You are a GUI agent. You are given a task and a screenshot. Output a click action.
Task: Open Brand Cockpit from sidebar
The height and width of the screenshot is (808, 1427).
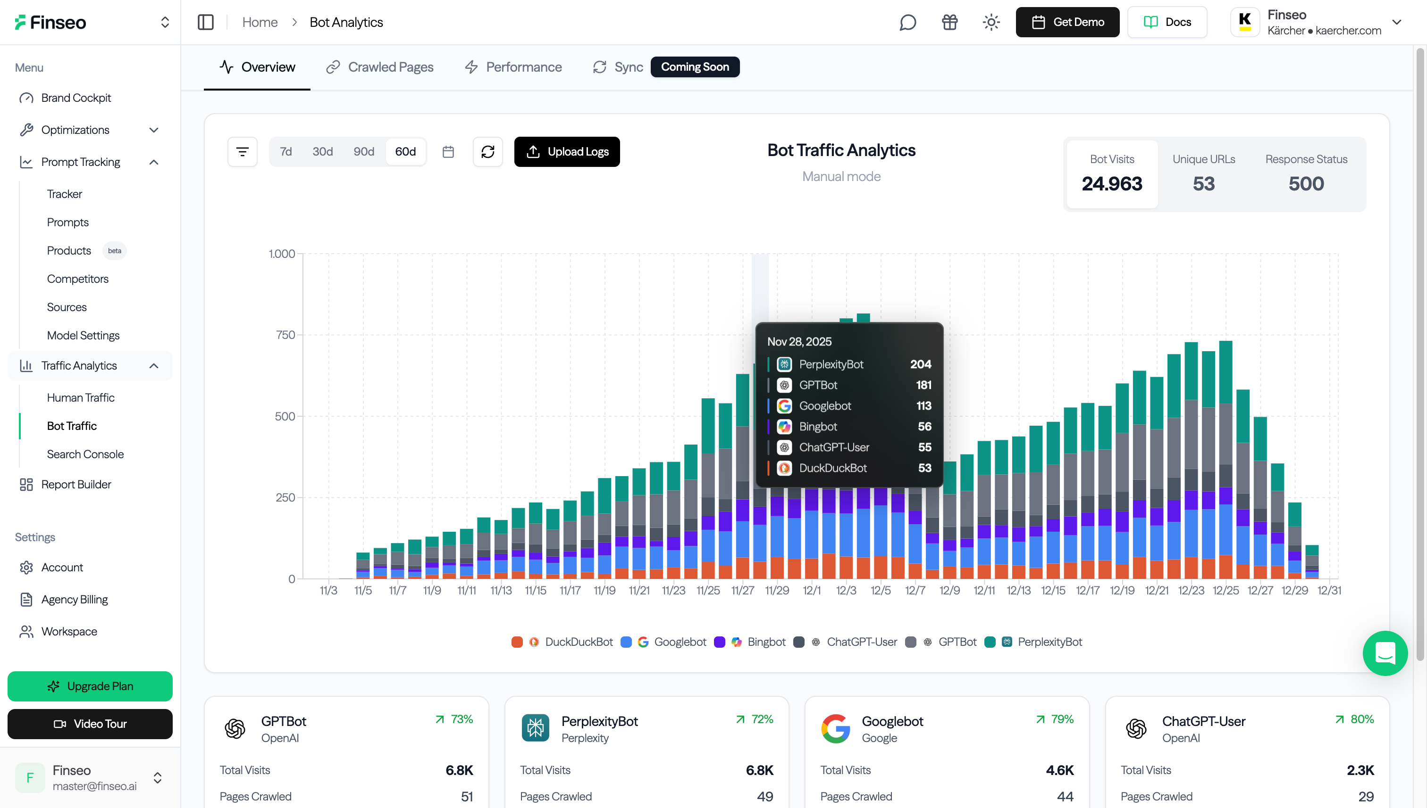click(76, 98)
